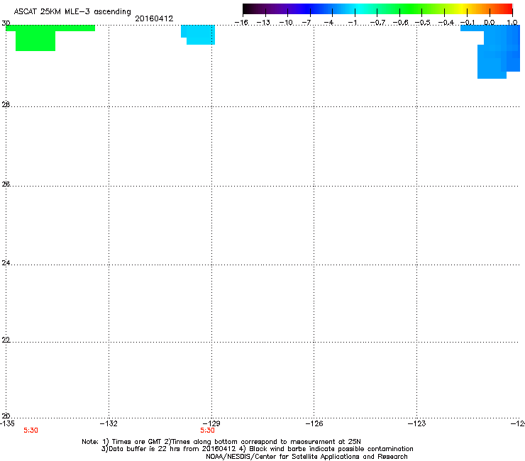Click the -10 color bar label
525x461 pixels.
[286, 23]
